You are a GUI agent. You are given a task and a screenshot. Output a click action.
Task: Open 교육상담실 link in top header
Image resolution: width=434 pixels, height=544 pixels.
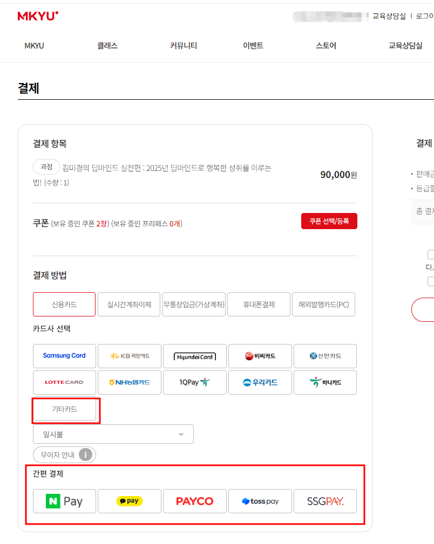pos(389,16)
